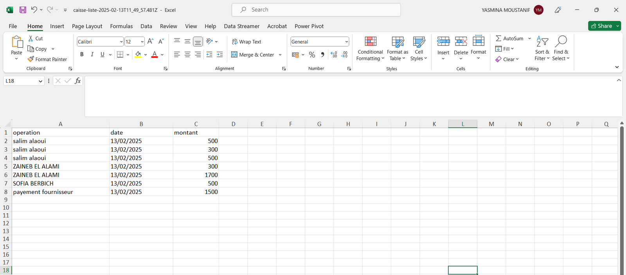626x275 pixels.
Task: Open the General number format dropdown
Action: pyautogui.click(x=346, y=42)
